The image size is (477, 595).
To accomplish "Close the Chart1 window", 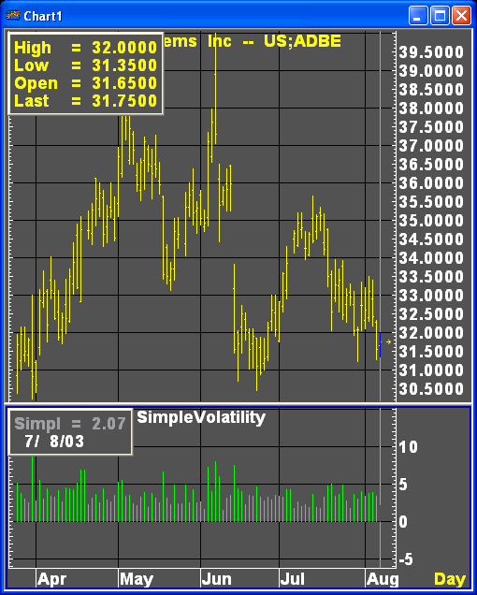I will (461, 16).
